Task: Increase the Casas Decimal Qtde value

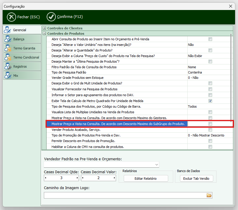Action: click(77, 178)
